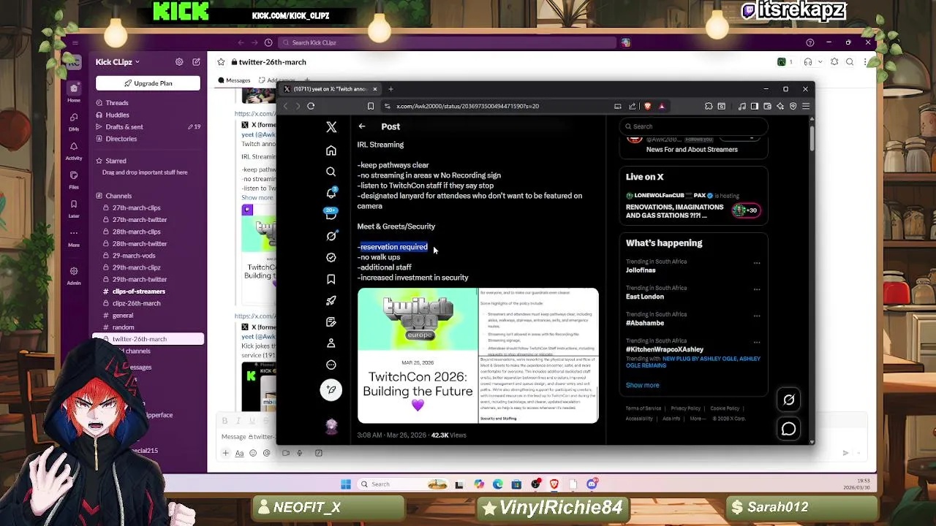Bookmark page via address bar icon
Screen dimensions: 936x526
pyautogui.click(x=371, y=106)
